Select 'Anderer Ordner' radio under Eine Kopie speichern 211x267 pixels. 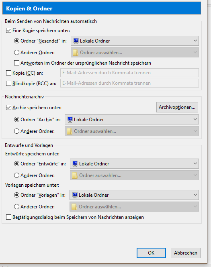pos(16,53)
